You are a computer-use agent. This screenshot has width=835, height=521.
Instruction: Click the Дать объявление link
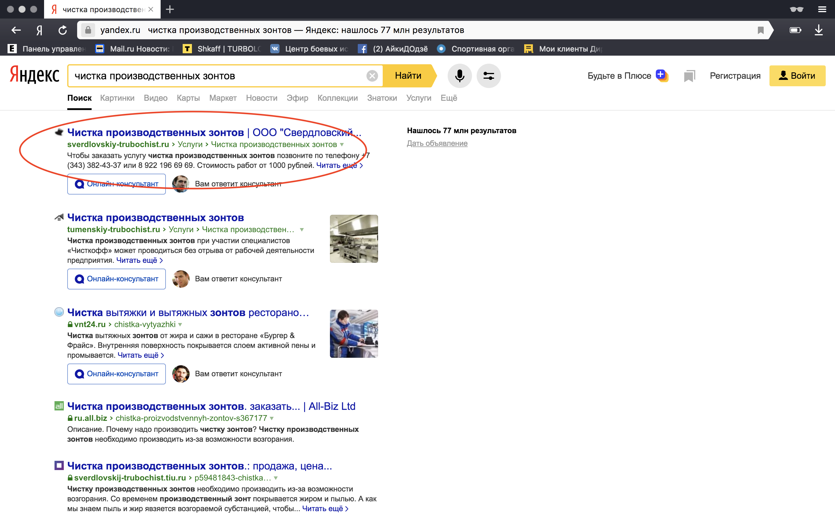(x=437, y=143)
